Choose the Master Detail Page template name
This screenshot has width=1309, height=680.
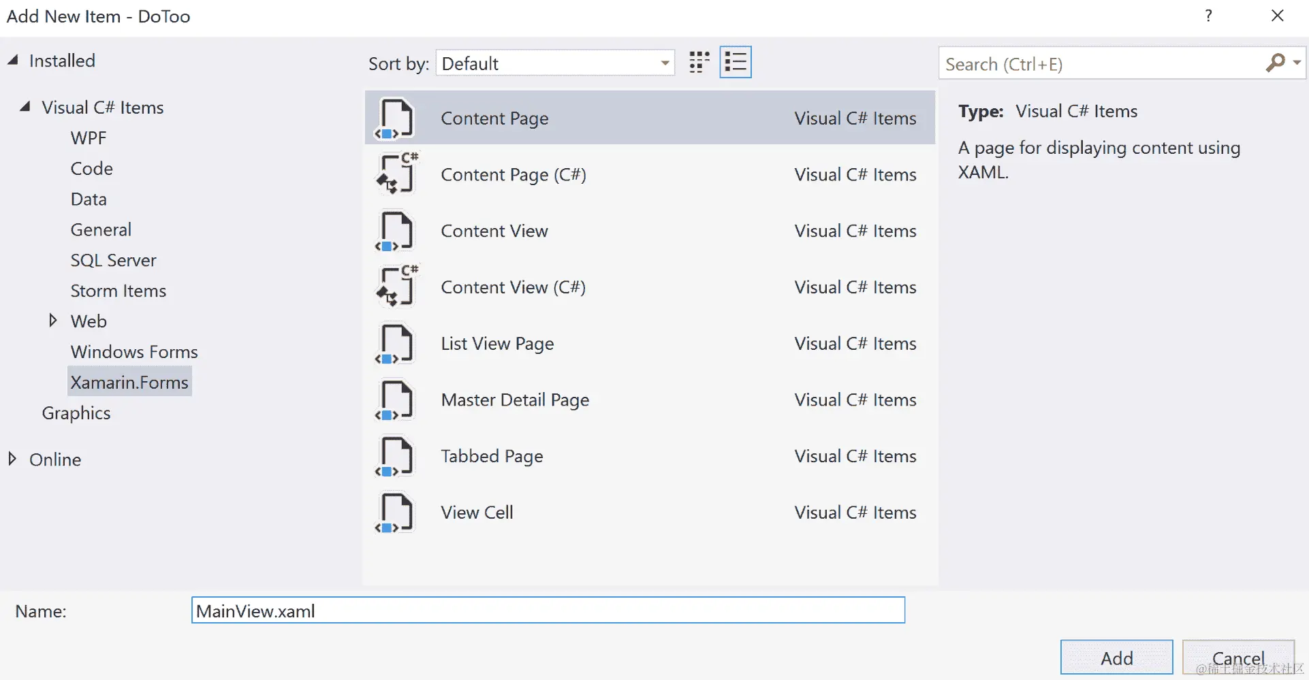point(515,400)
